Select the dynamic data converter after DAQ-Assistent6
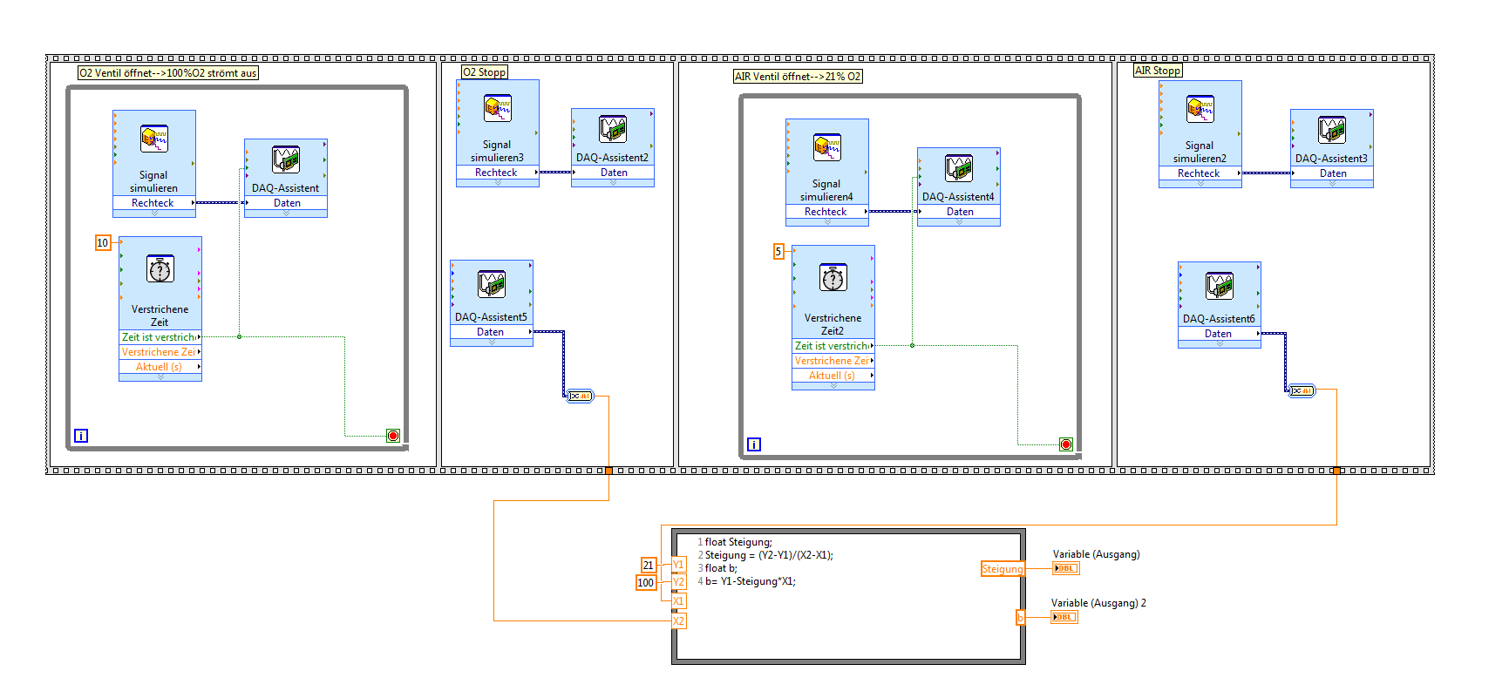This screenshot has width=1509, height=678. pyautogui.click(x=1302, y=390)
